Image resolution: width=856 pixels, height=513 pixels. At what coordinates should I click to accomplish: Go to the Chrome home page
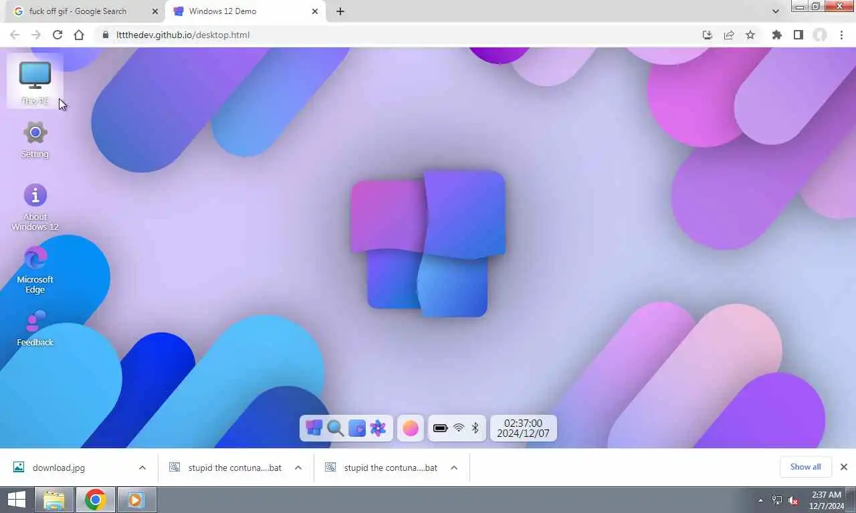coord(79,35)
